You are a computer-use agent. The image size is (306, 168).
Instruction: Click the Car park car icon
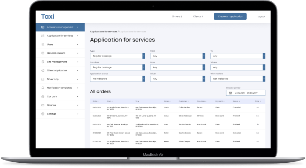tap(43, 96)
